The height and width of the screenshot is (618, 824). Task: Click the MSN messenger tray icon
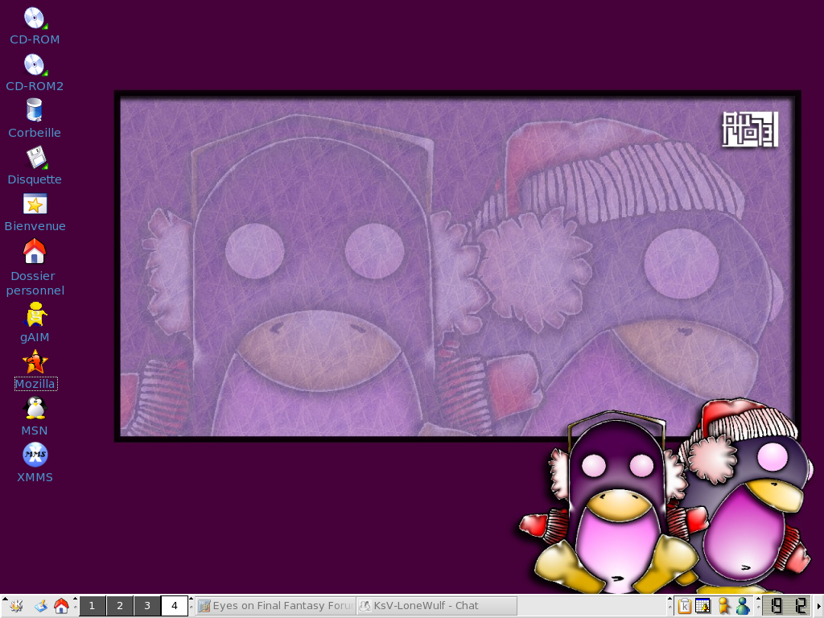[743, 606]
